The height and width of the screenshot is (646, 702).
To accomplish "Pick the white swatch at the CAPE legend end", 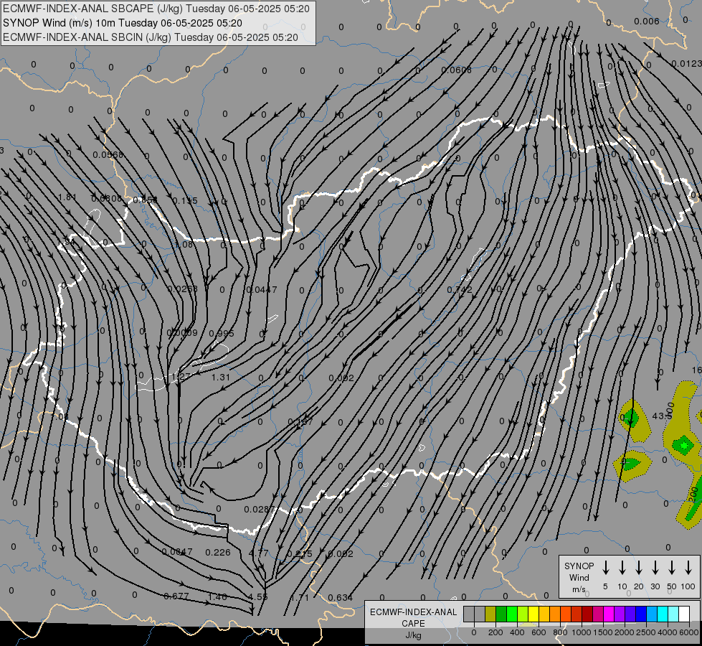I will click(x=683, y=614).
